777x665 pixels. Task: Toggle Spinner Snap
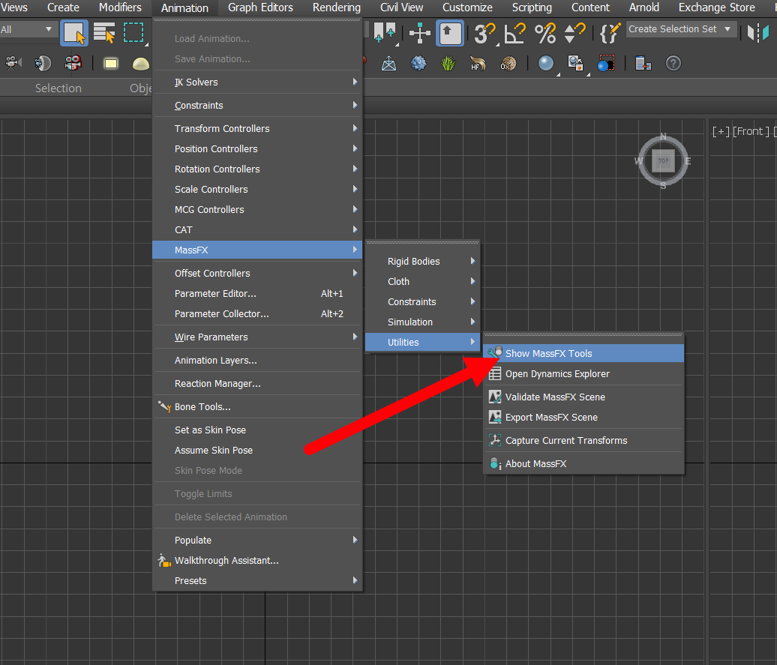574,33
